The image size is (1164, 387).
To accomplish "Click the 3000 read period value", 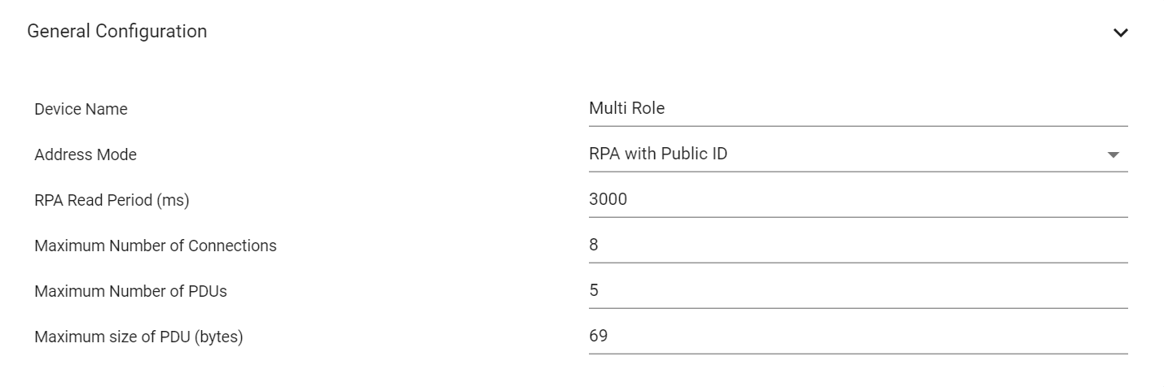I will tap(608, 199).
